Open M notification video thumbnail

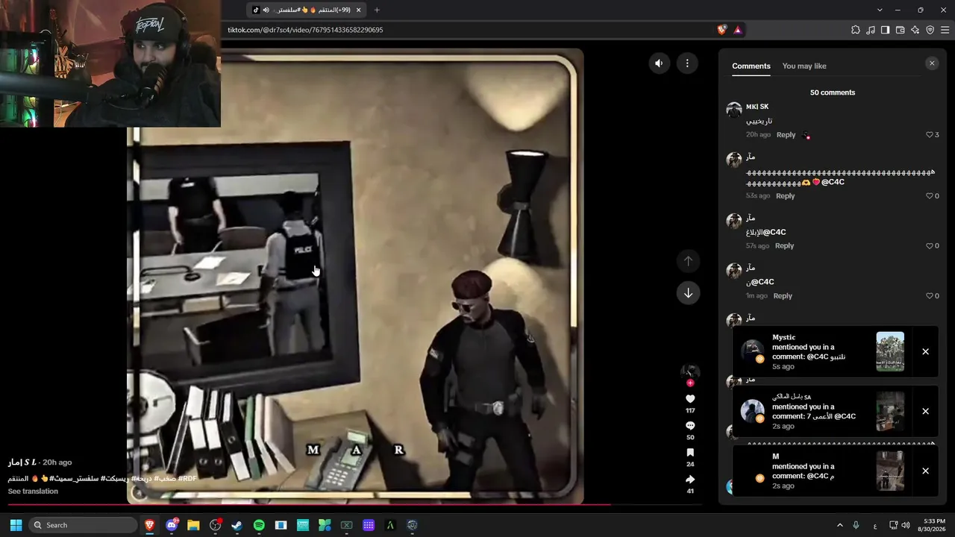[890, 471]
